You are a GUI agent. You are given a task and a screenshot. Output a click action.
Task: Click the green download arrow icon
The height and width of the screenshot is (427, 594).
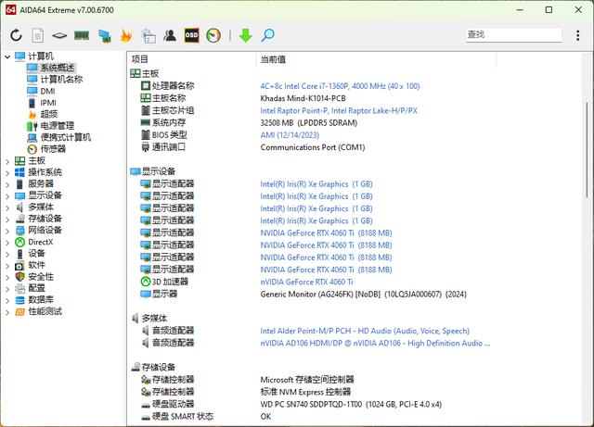245,35
